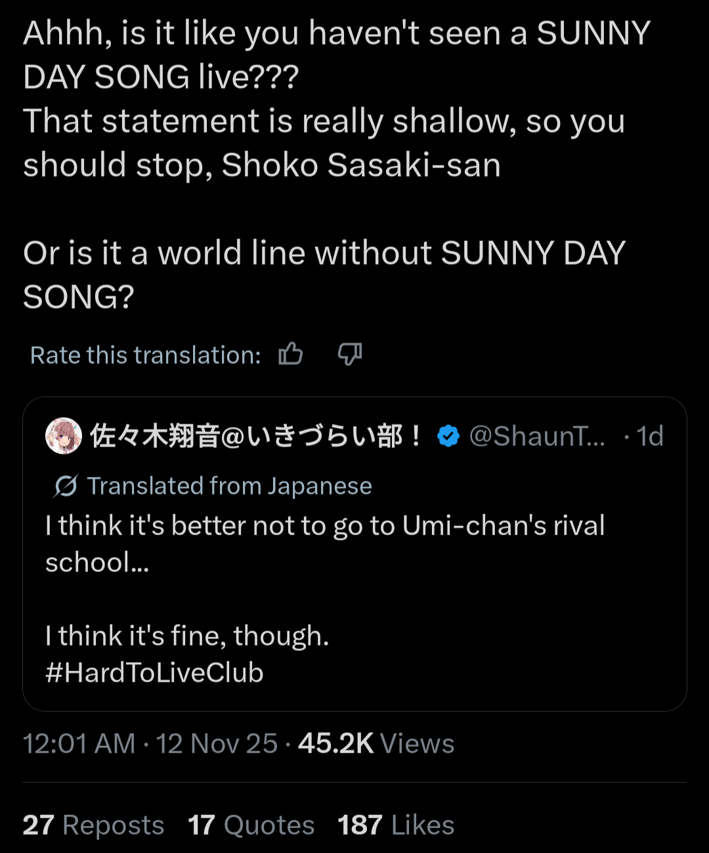The height and width of the screenshot is (853, 709).
Task: View the 187 Likes list
Action: 395,825
